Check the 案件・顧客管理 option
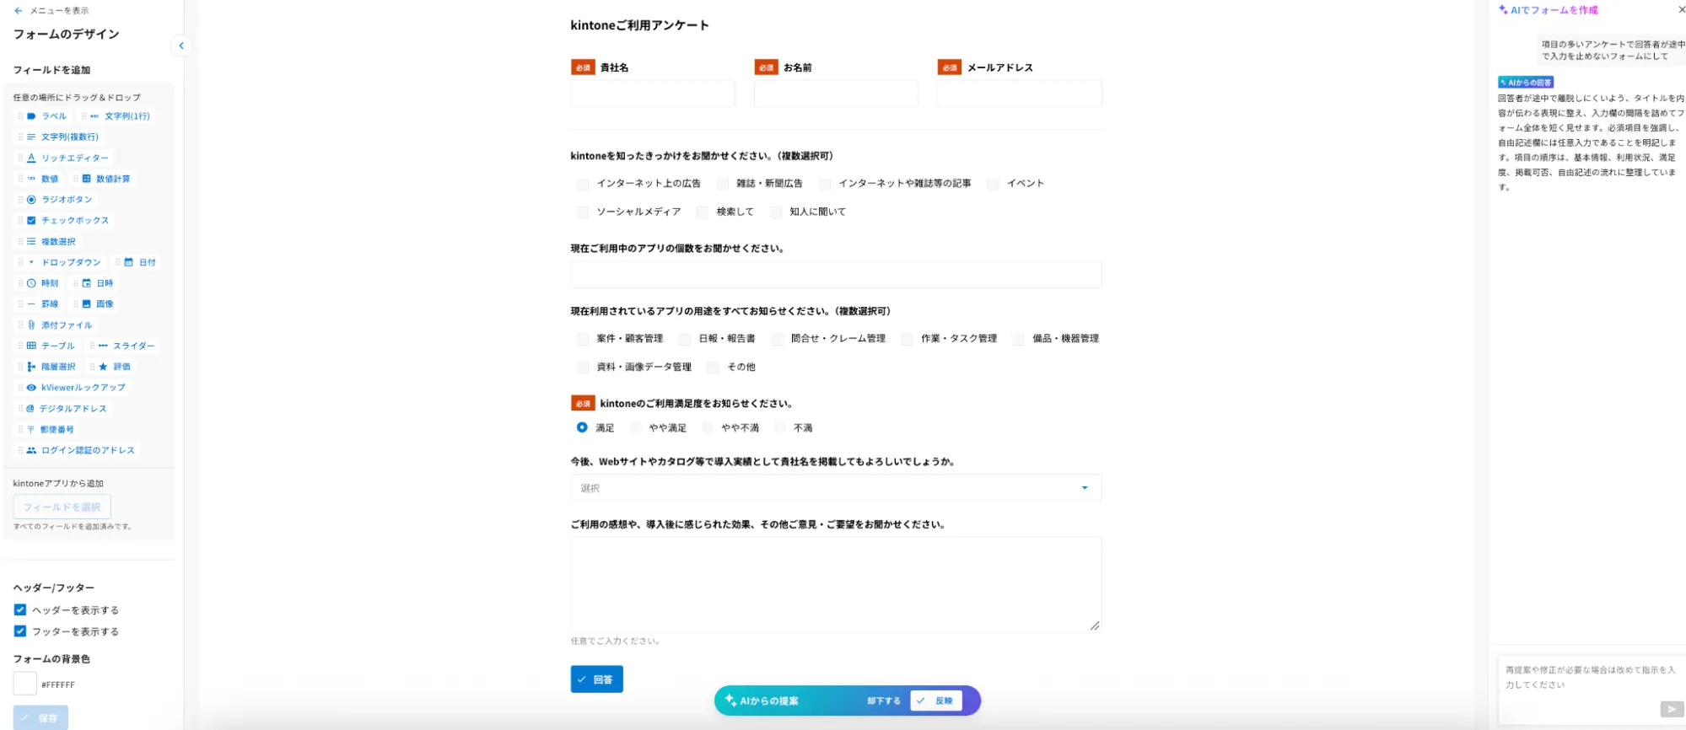The width and height of the screenshot is (1686, 730). pos(583,339)
